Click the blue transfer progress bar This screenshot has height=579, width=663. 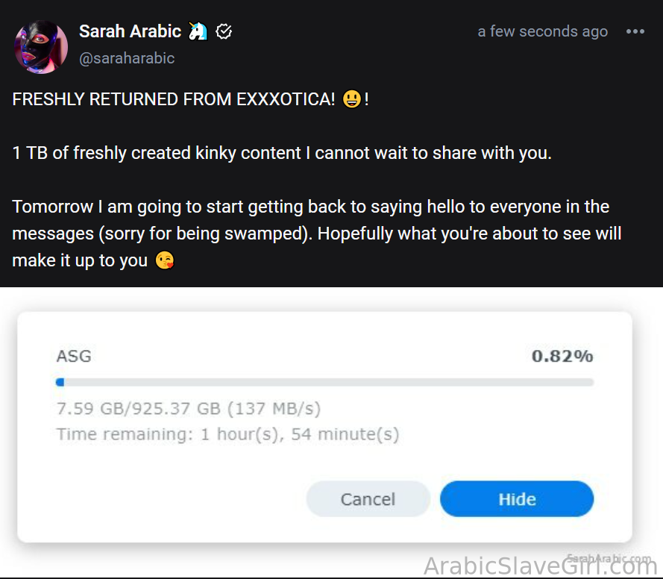pos(324,382)
